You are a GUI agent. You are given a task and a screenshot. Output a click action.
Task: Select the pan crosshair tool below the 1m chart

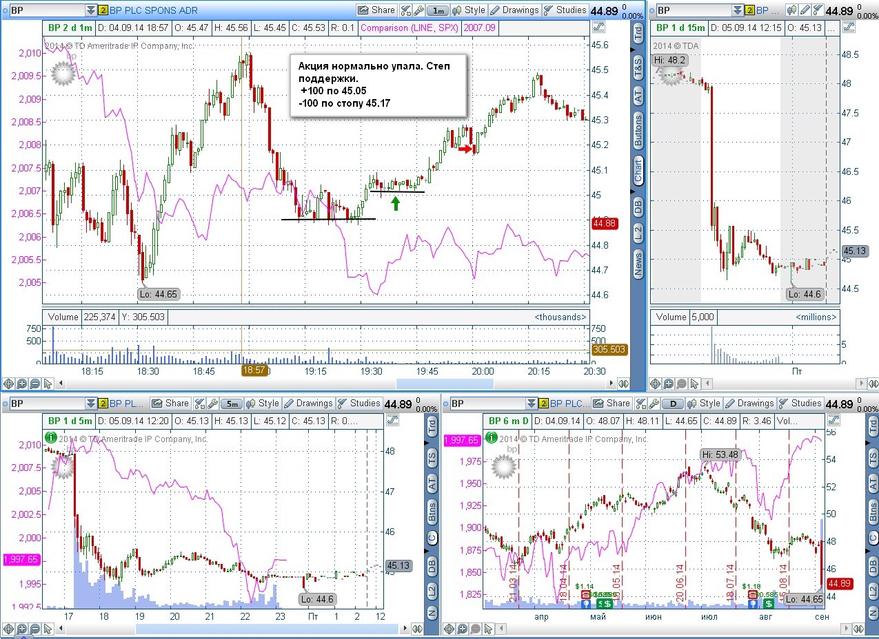8,384
